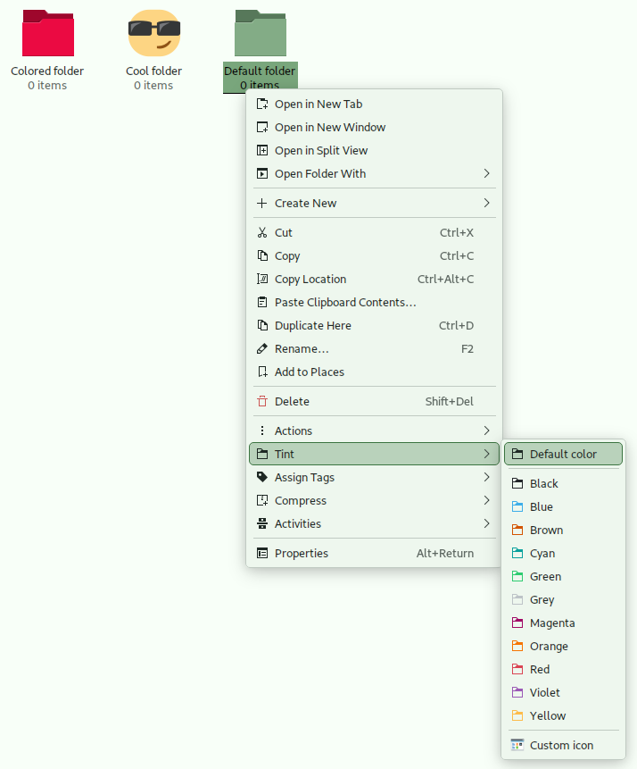The image size is (637, 769).
Task: Choose Open in Split View
Action: pyautogui.click(x=375, y=151)
